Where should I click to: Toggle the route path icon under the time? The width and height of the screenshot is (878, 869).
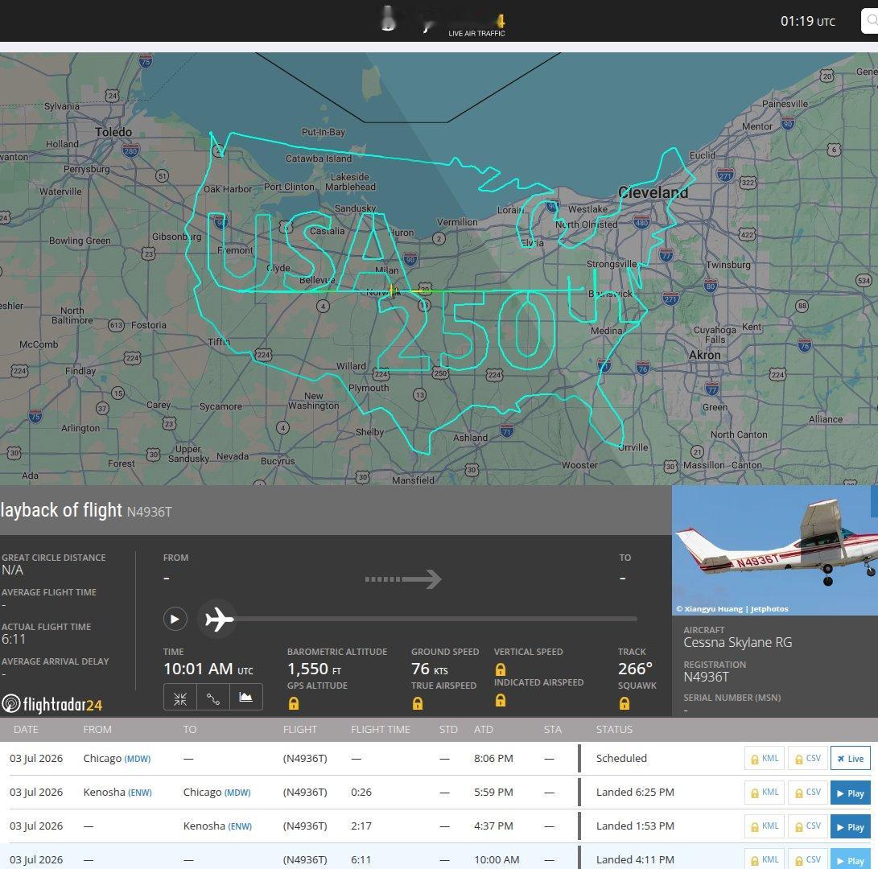[212, 698]
